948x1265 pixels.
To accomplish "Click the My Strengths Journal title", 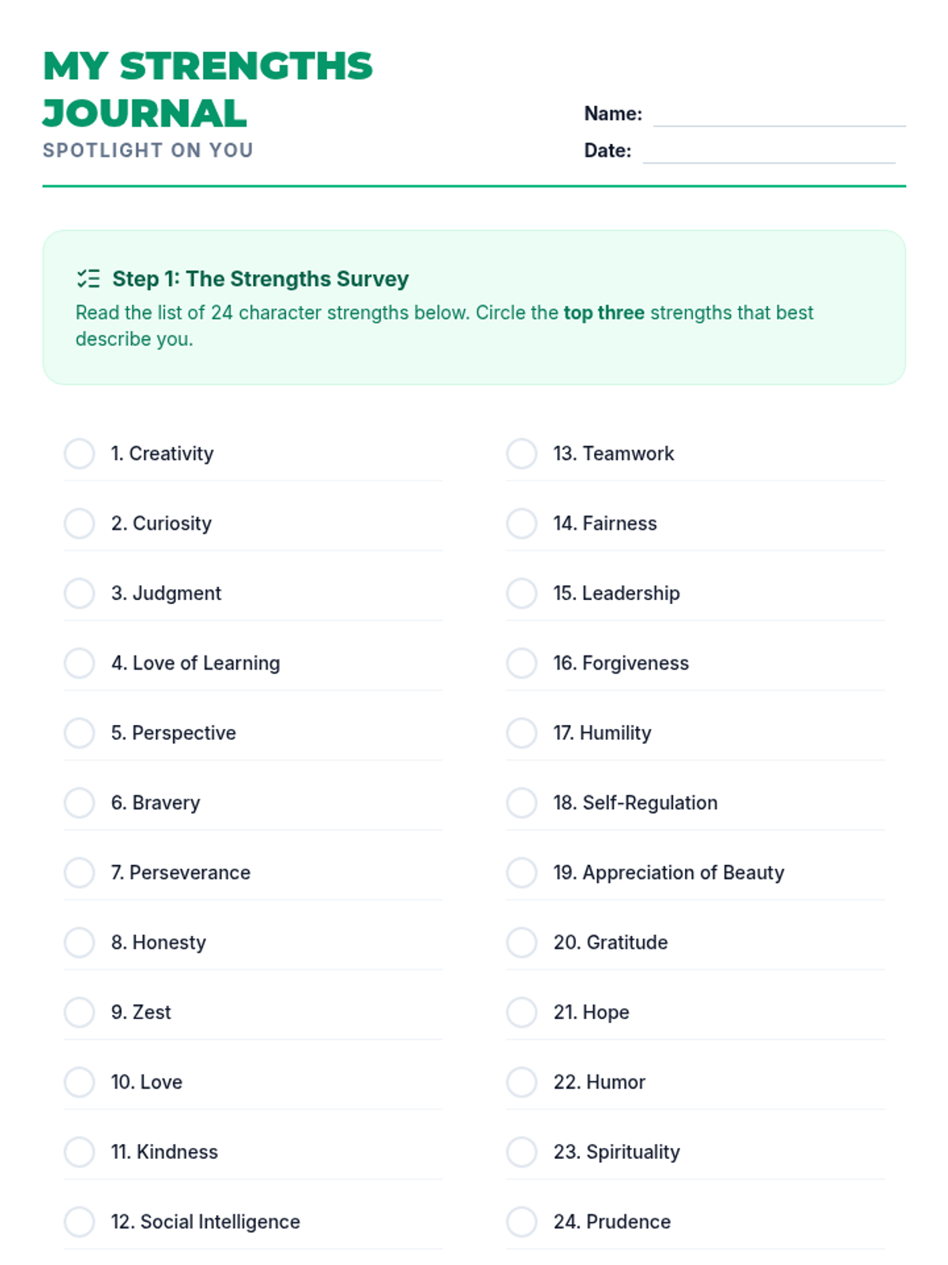I will [207, 89].
